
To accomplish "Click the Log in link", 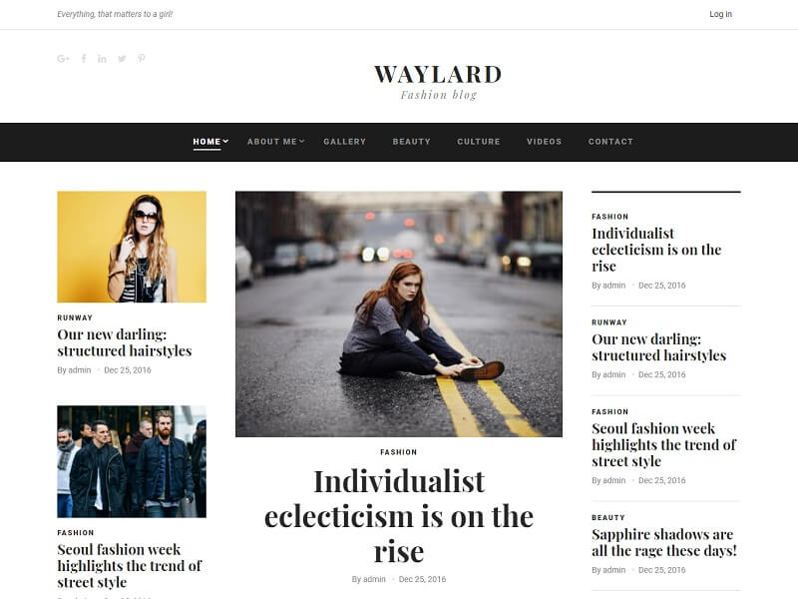I will point(720,14).
